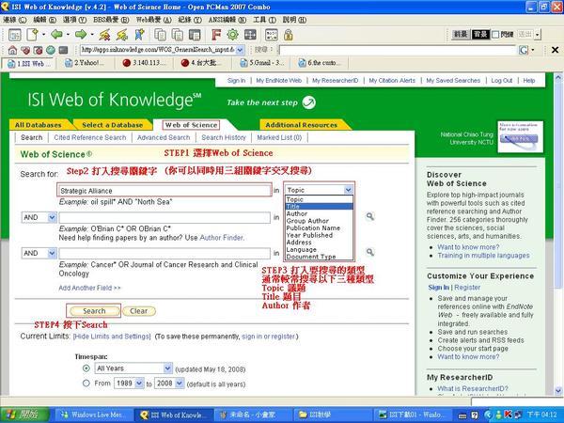Screen dimensions: 564x423
Task: Click the Marked List (0) tab
Action: (x=279, y=137)
